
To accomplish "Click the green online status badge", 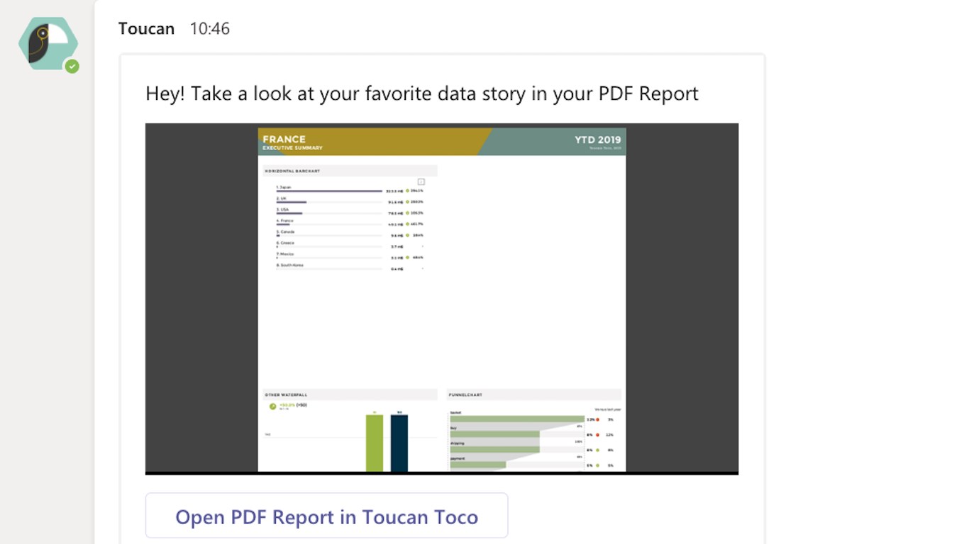I will (72, 67).
